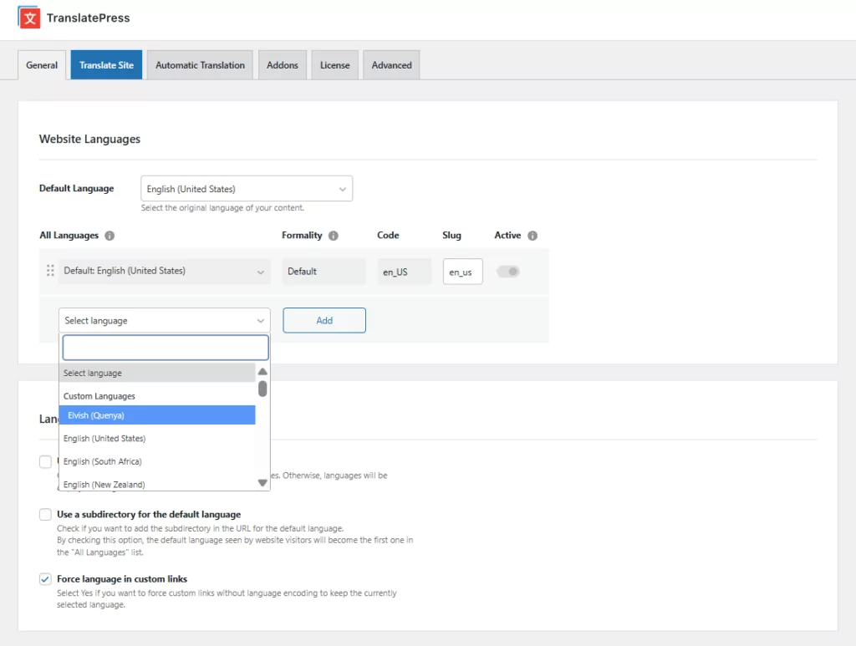
Task: Click the language search input field
Action: coord(166,348)
